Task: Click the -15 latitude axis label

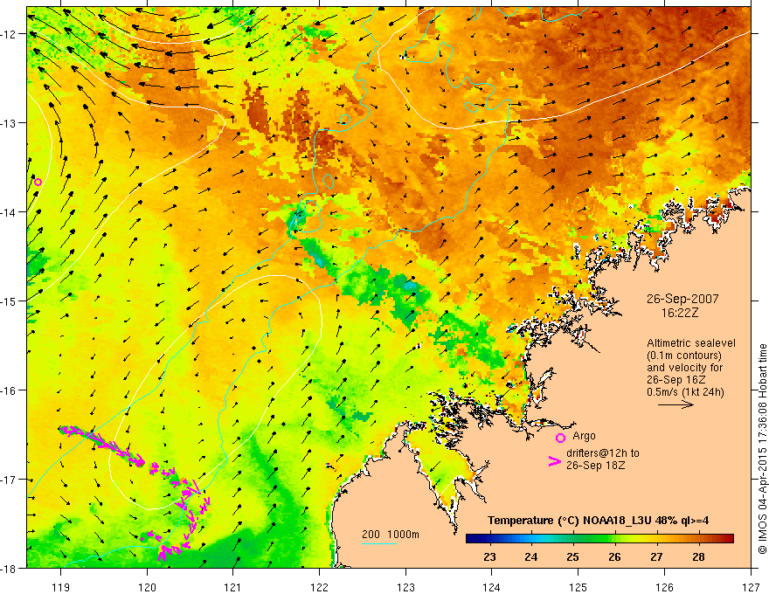Action: coord(10,301)
